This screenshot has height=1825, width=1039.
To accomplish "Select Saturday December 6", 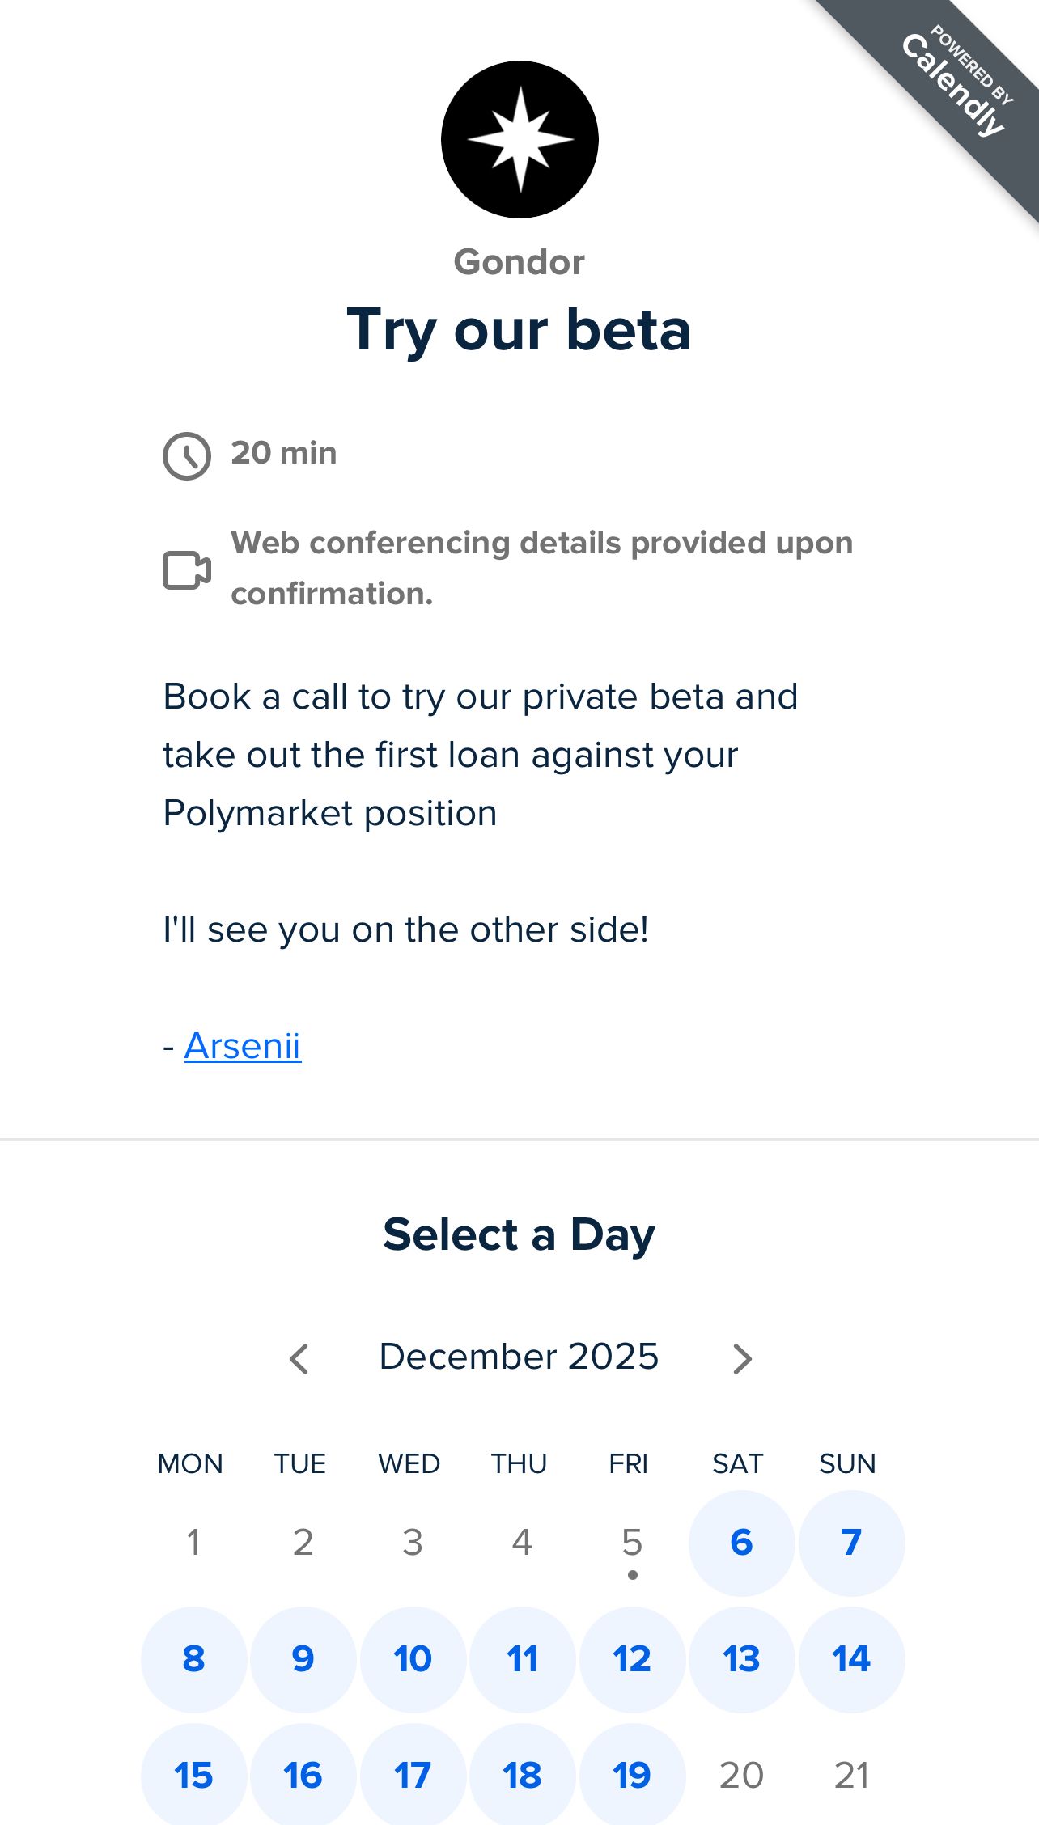I will [x=741, y=1543].
